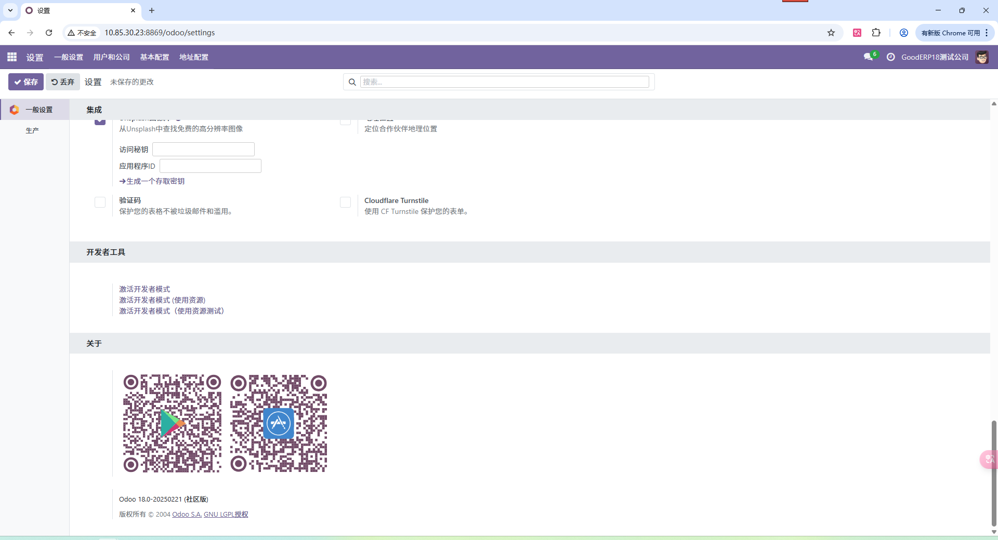Click the 不安全 site security warning
998x540 pixels.
coord(82,33)
